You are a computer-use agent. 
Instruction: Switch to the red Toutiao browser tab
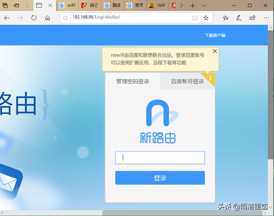point(173,5)
